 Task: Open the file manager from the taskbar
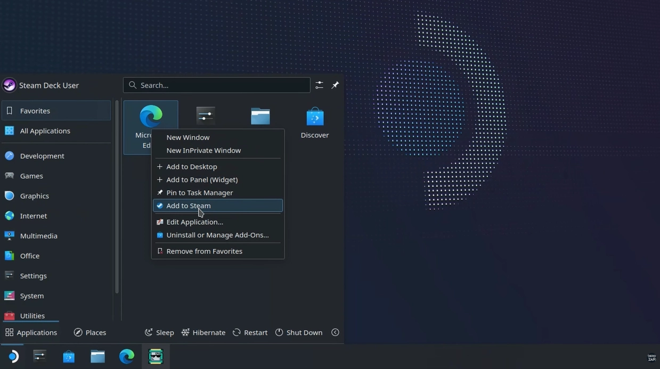tap(97, 356)
